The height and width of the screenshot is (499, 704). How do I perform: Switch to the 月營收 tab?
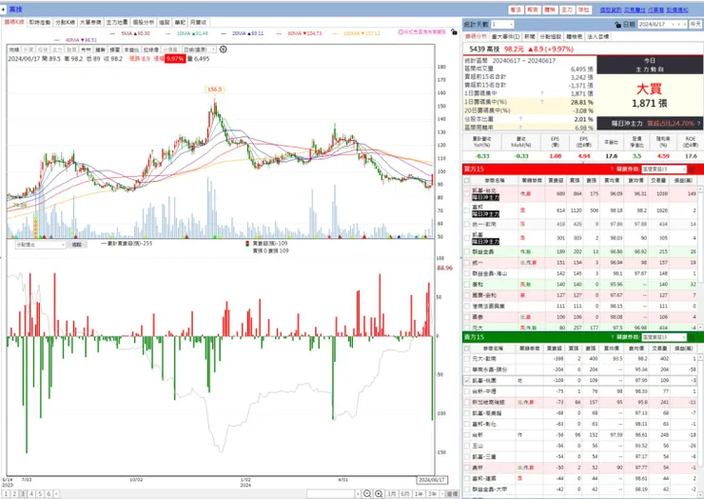point(198,22)
